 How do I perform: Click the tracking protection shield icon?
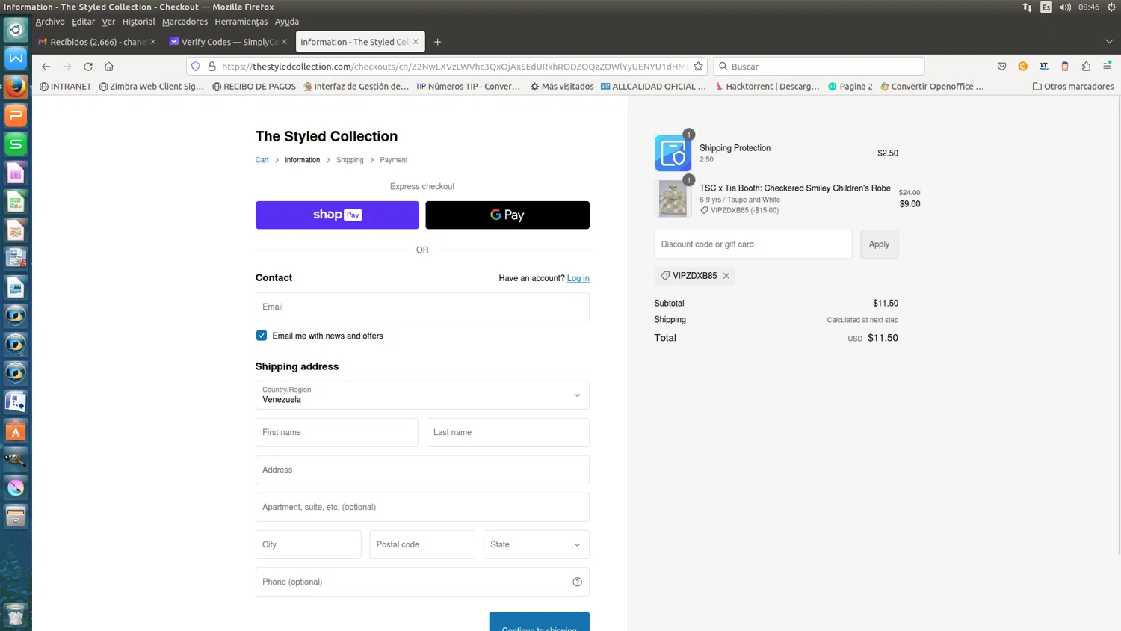point(196,67)
